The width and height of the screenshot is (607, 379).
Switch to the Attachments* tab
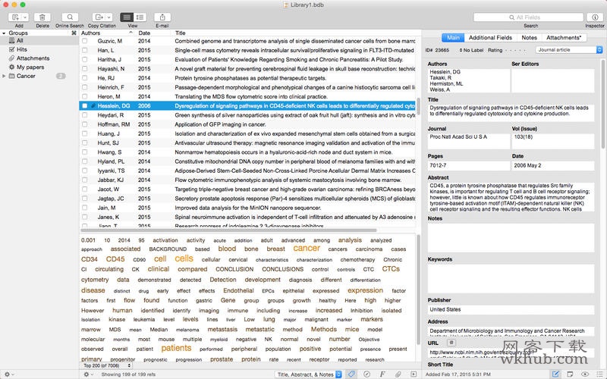564,37
